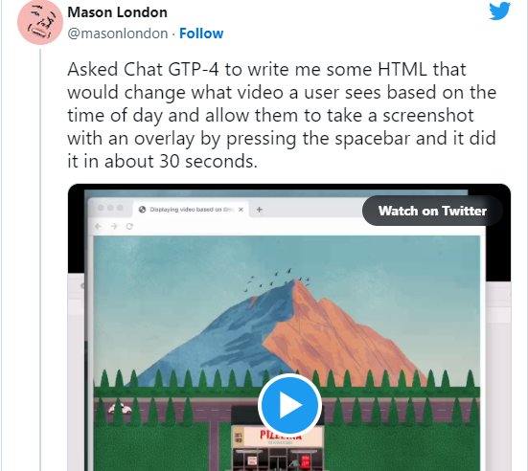Click the white car on the road
This screenshot has height=471, width=528.
[120, 409]
